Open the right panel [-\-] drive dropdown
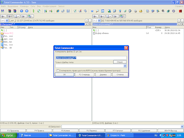Viewport: 184px width, 138px height. 99,21
